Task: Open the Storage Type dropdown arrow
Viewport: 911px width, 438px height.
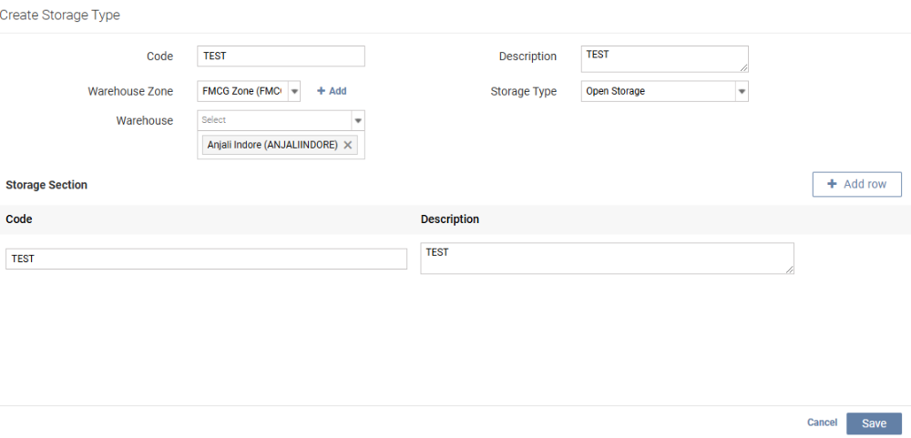Action: [x=742, y=92]
